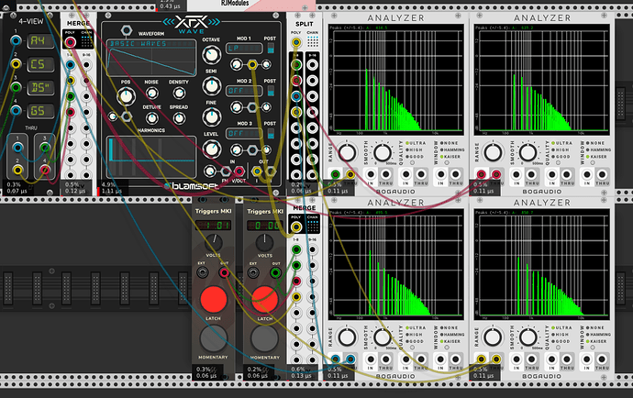Toggle WINDOW switch on green-cabled Analyzer
This screenshot has width=633, height=398.
pyautogui.click(x=447, y=162)
